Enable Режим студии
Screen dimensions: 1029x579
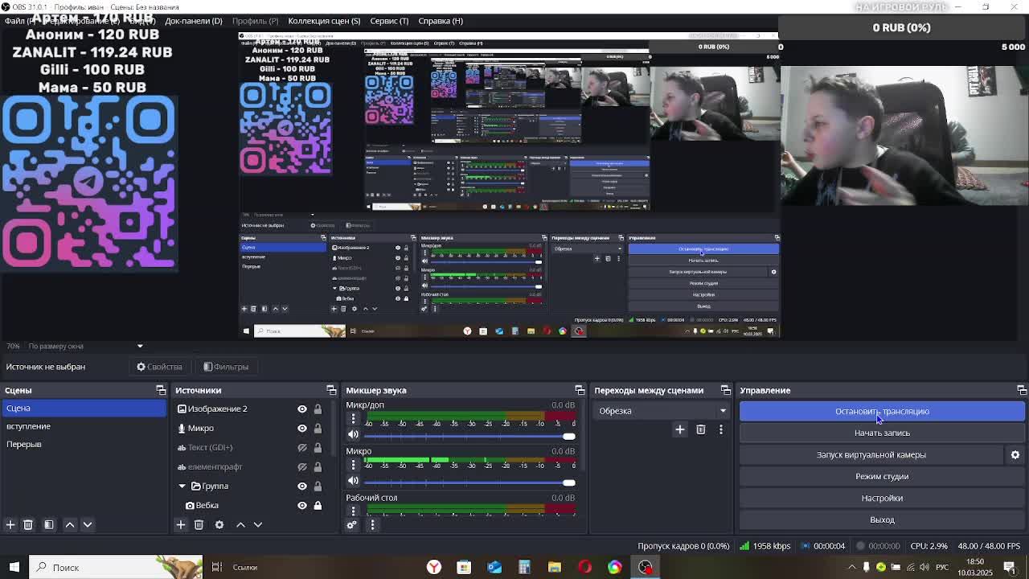(882, 476)
